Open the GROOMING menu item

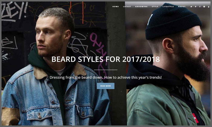[141, 7]
